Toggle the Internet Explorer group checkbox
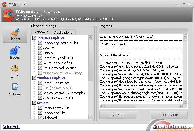 point(34,38)
